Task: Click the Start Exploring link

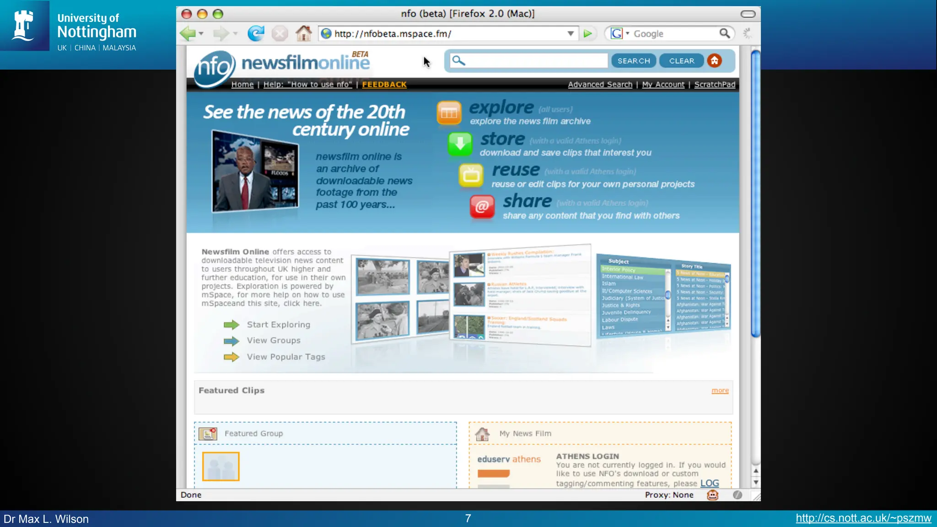Action: pyautogui.click(x=278, y=324)
